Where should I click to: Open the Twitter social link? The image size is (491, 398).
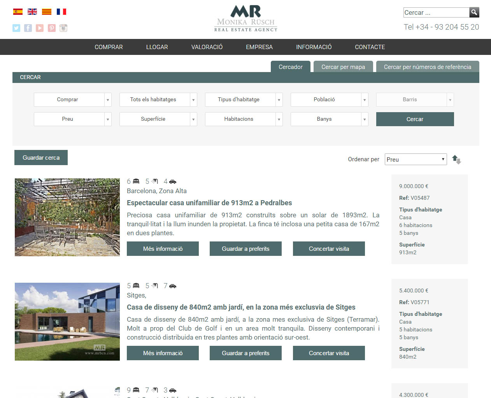[x=16, y=28]
